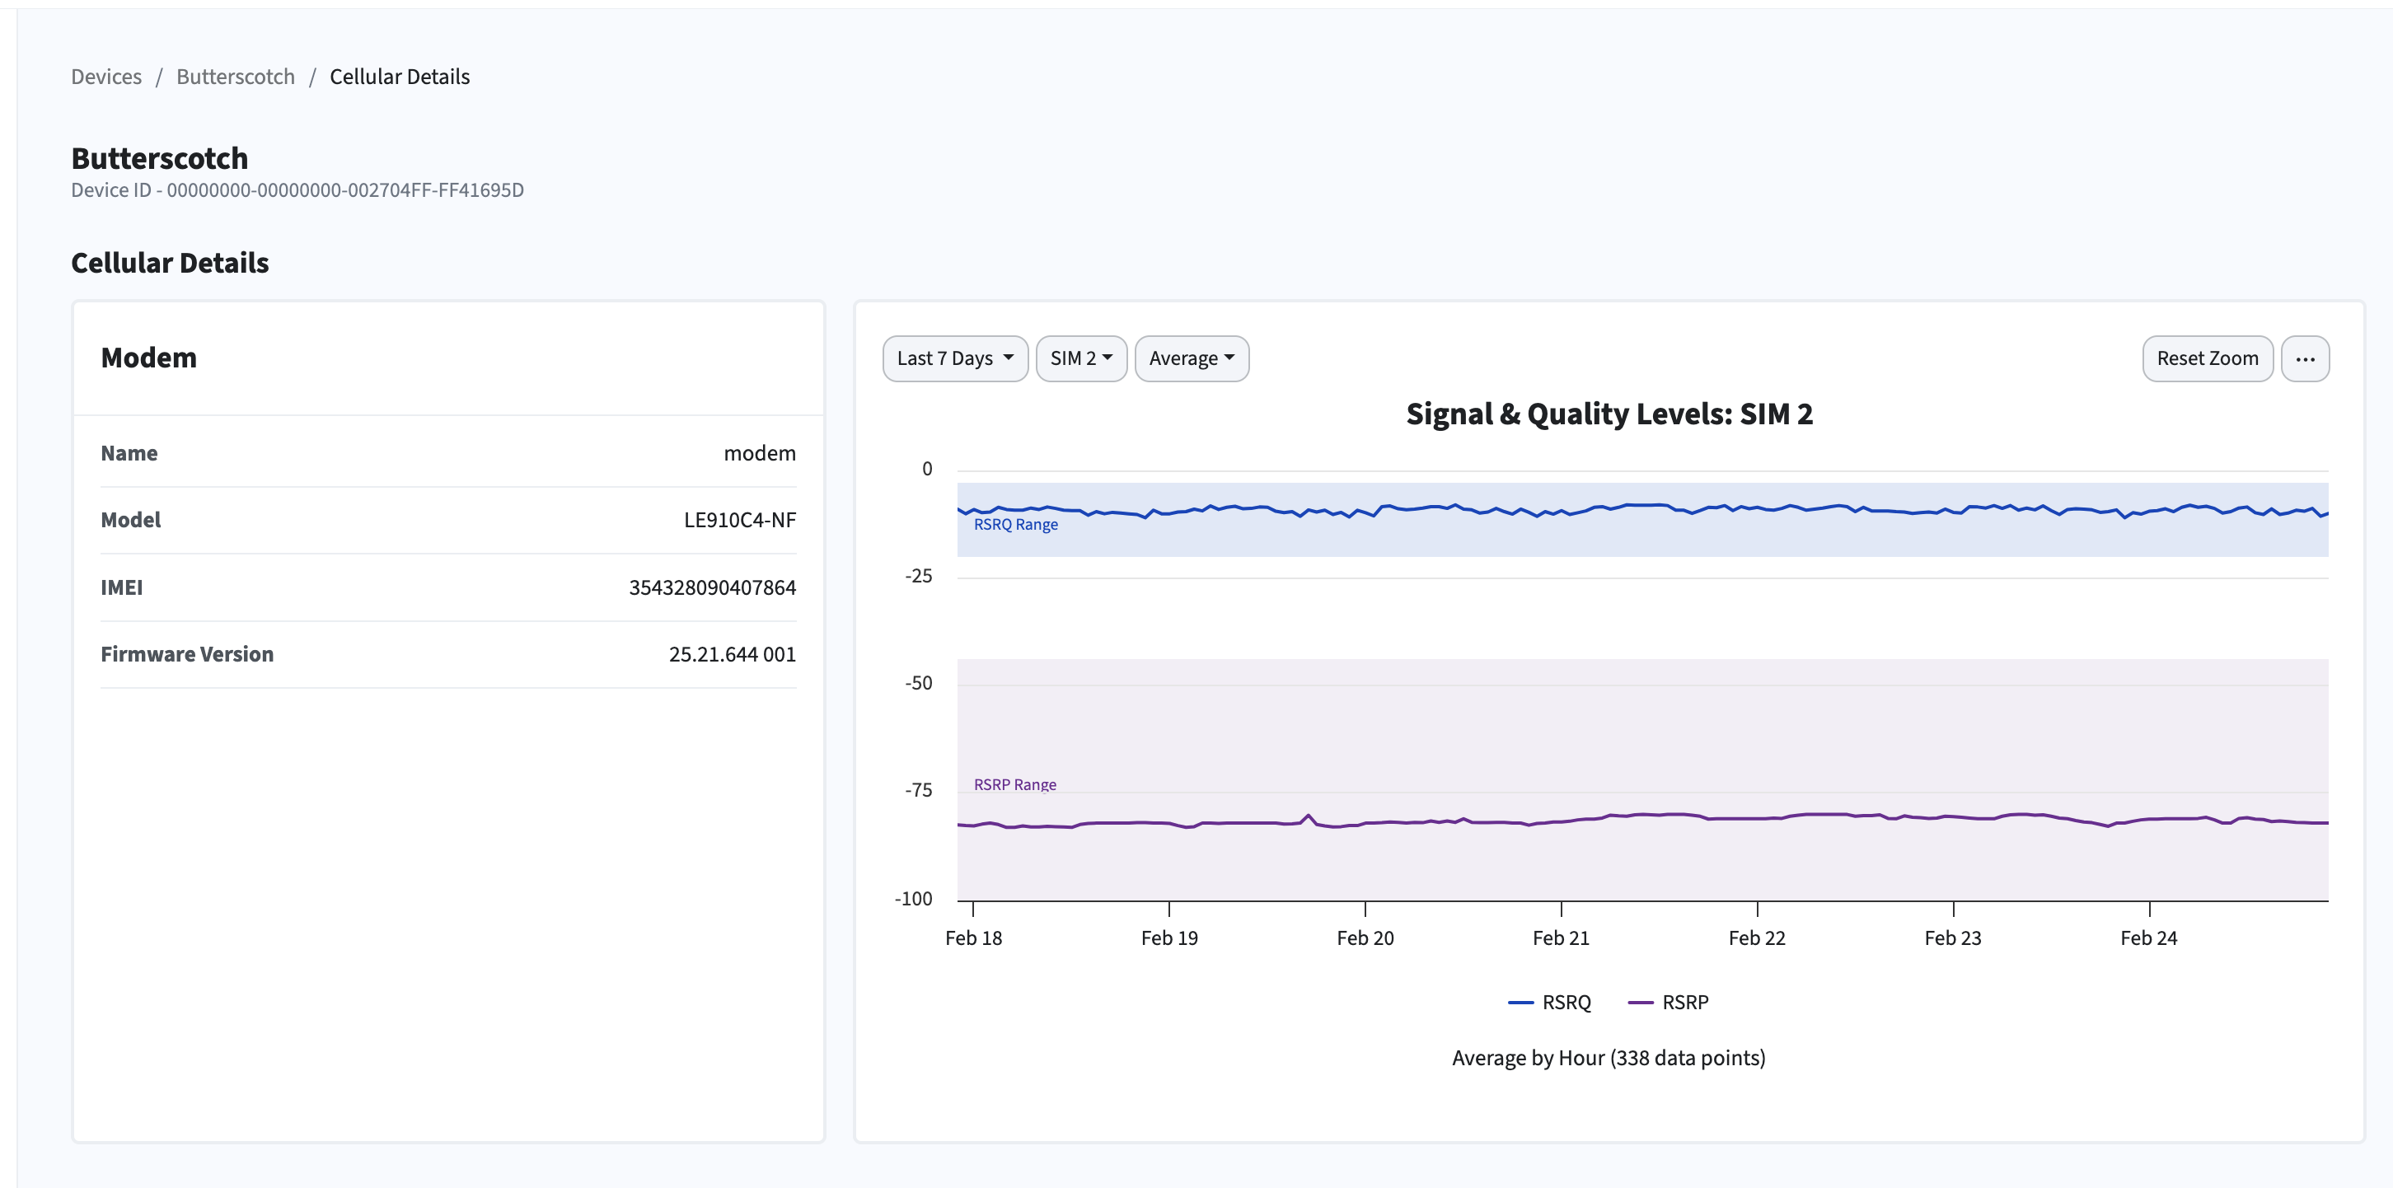Viewport: 2393px width, 1188px height.
Task: Click Cellular Details breadcrumb item
Action: tap(400, 76)
